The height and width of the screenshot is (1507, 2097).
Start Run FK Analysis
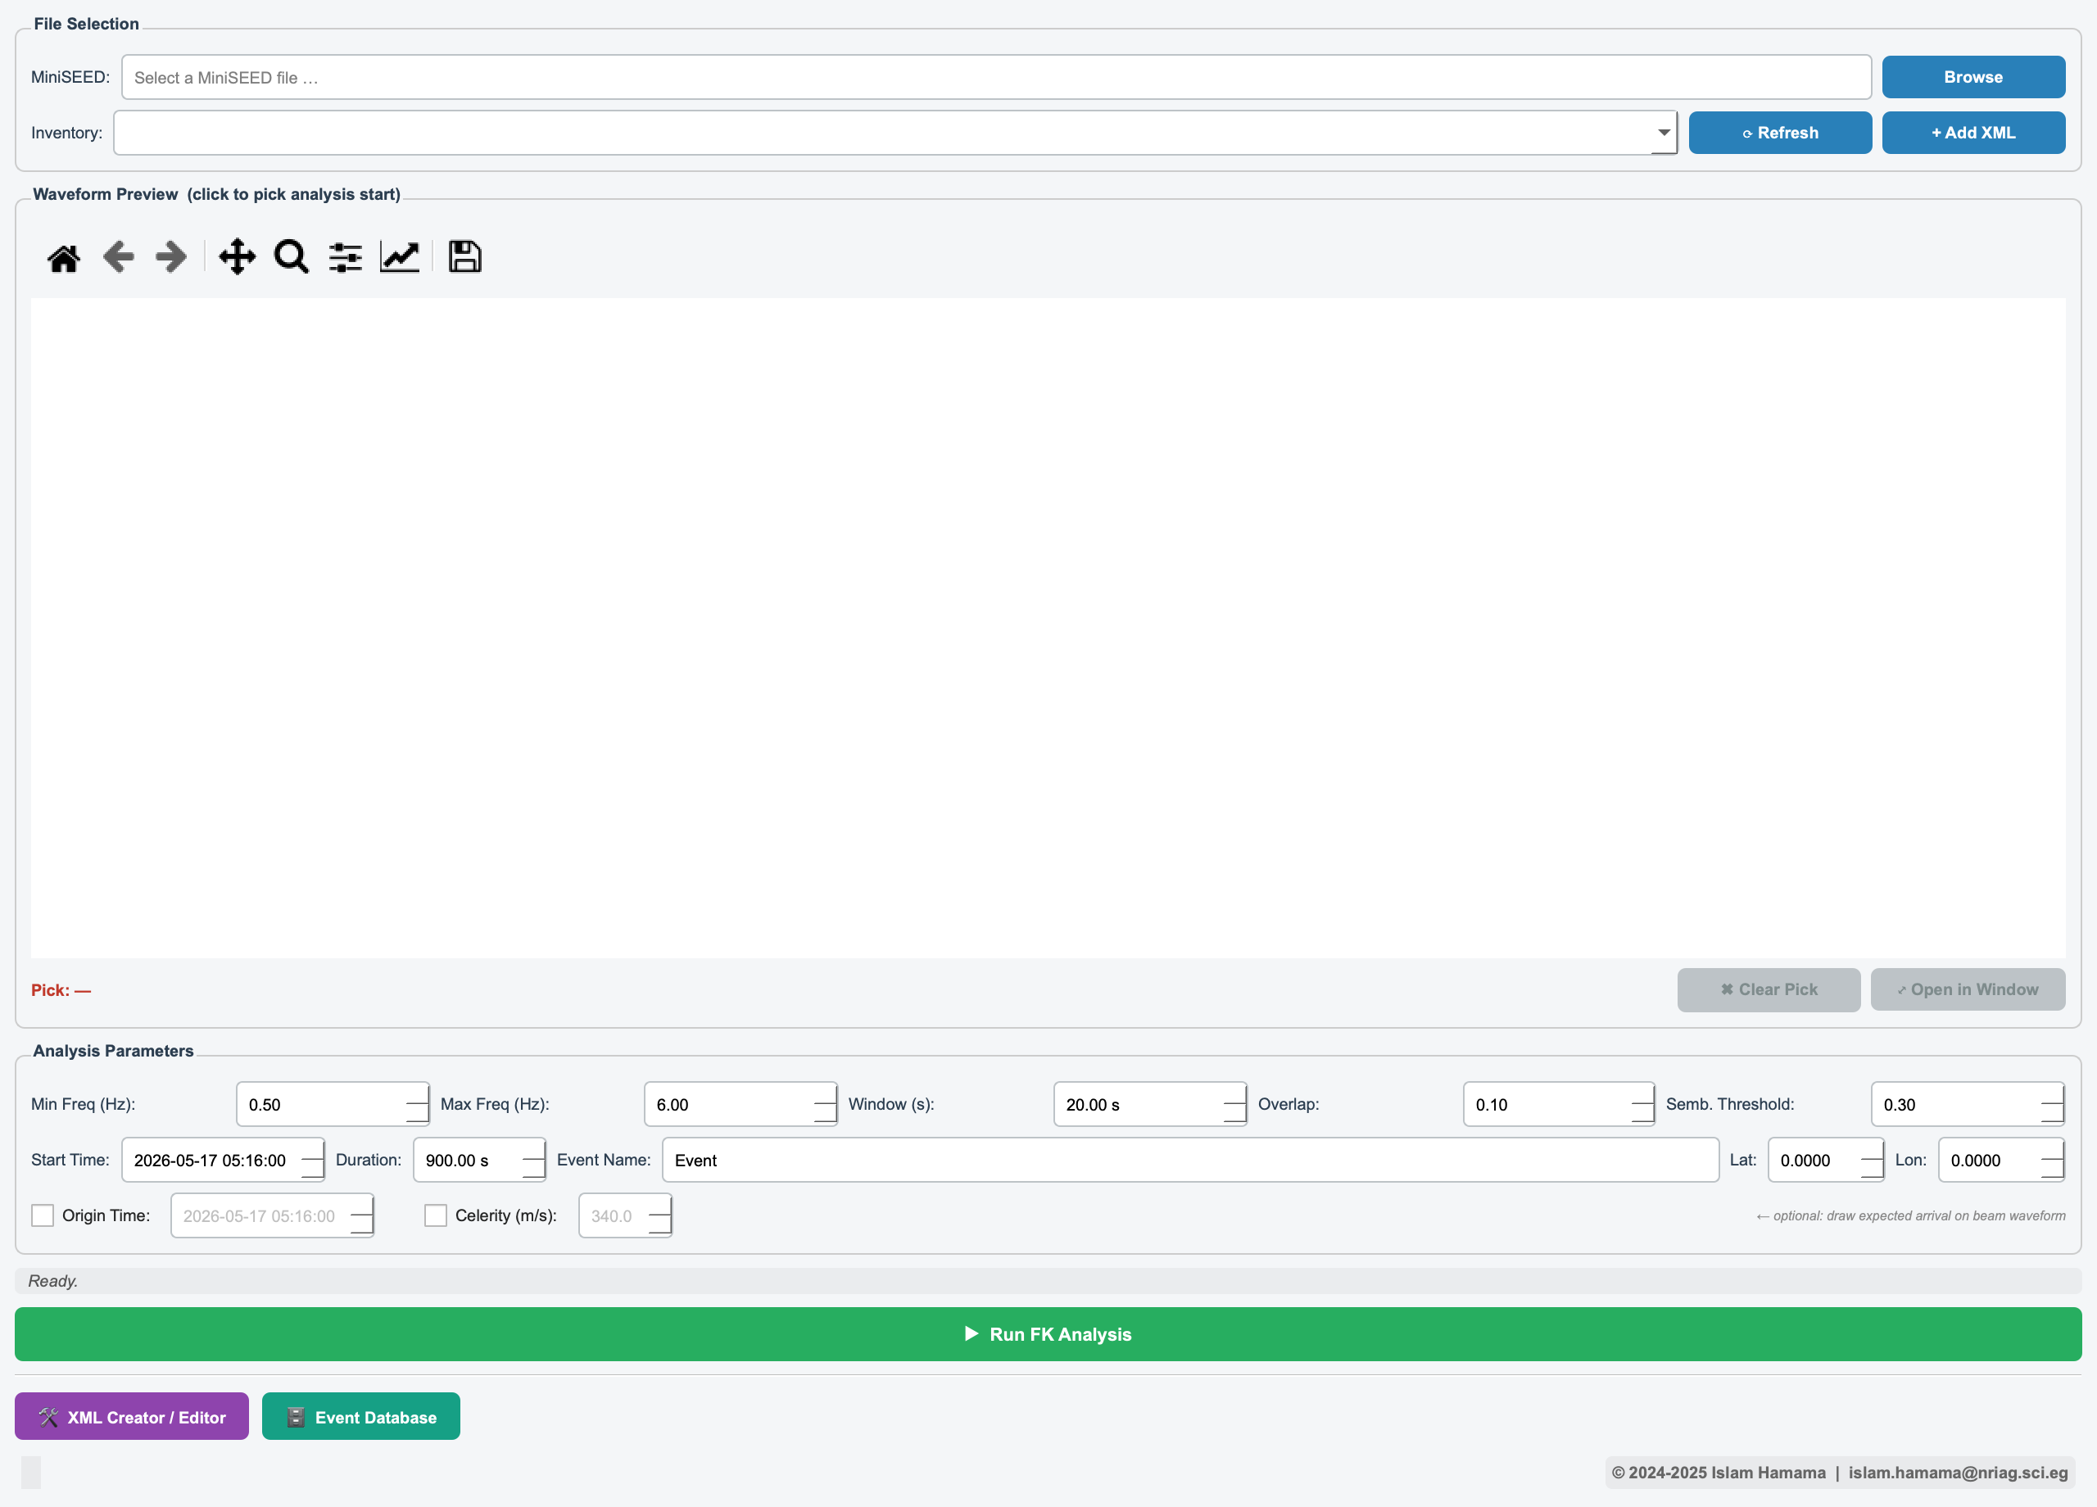[1048, 1334]
